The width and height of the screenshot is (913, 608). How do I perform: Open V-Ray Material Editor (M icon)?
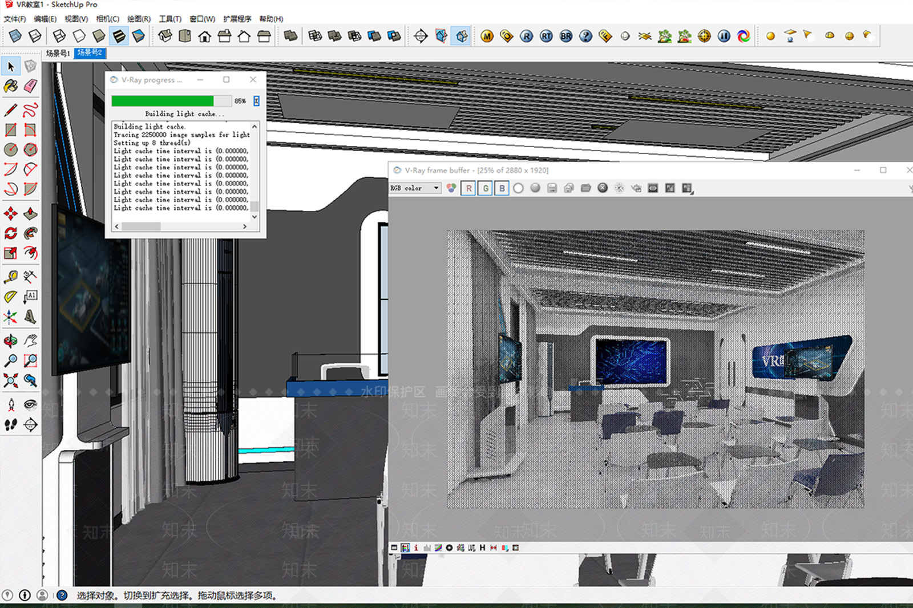487,37
